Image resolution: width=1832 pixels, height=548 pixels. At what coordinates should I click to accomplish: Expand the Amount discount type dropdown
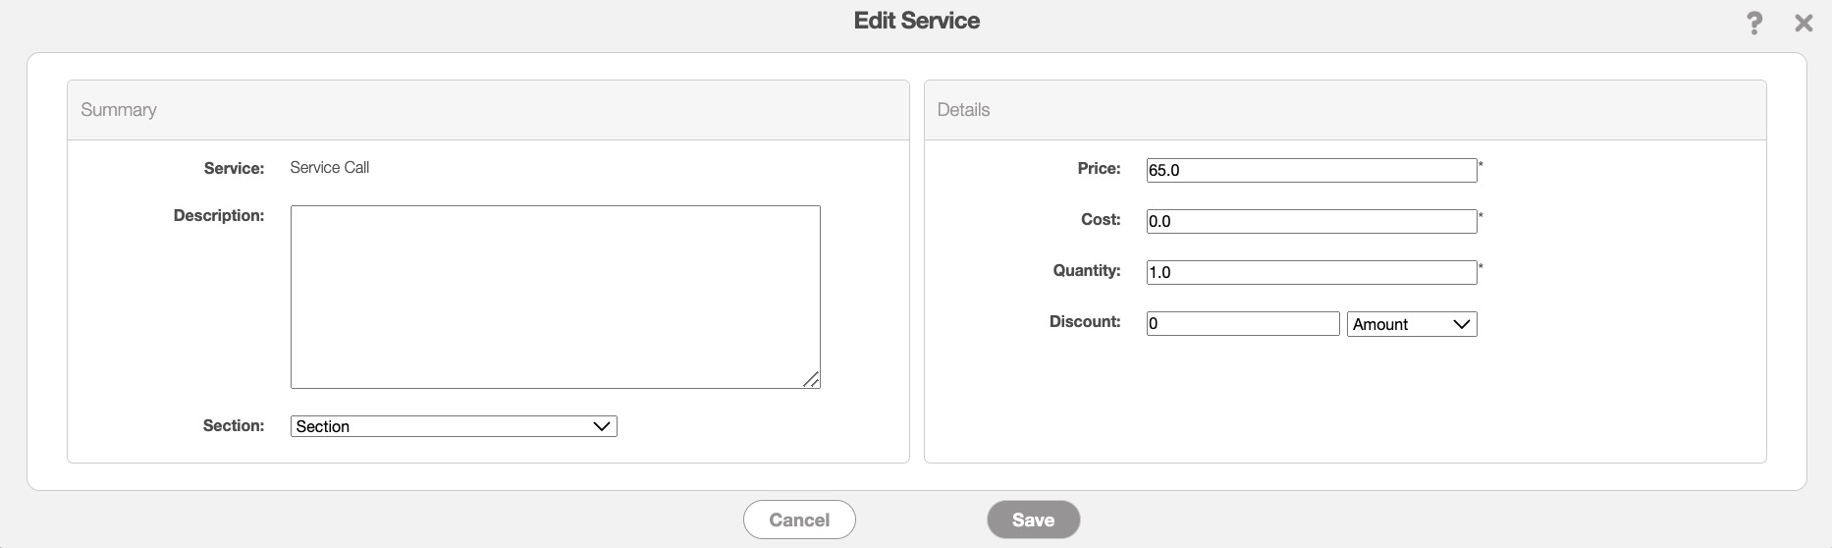[1411, 324]
